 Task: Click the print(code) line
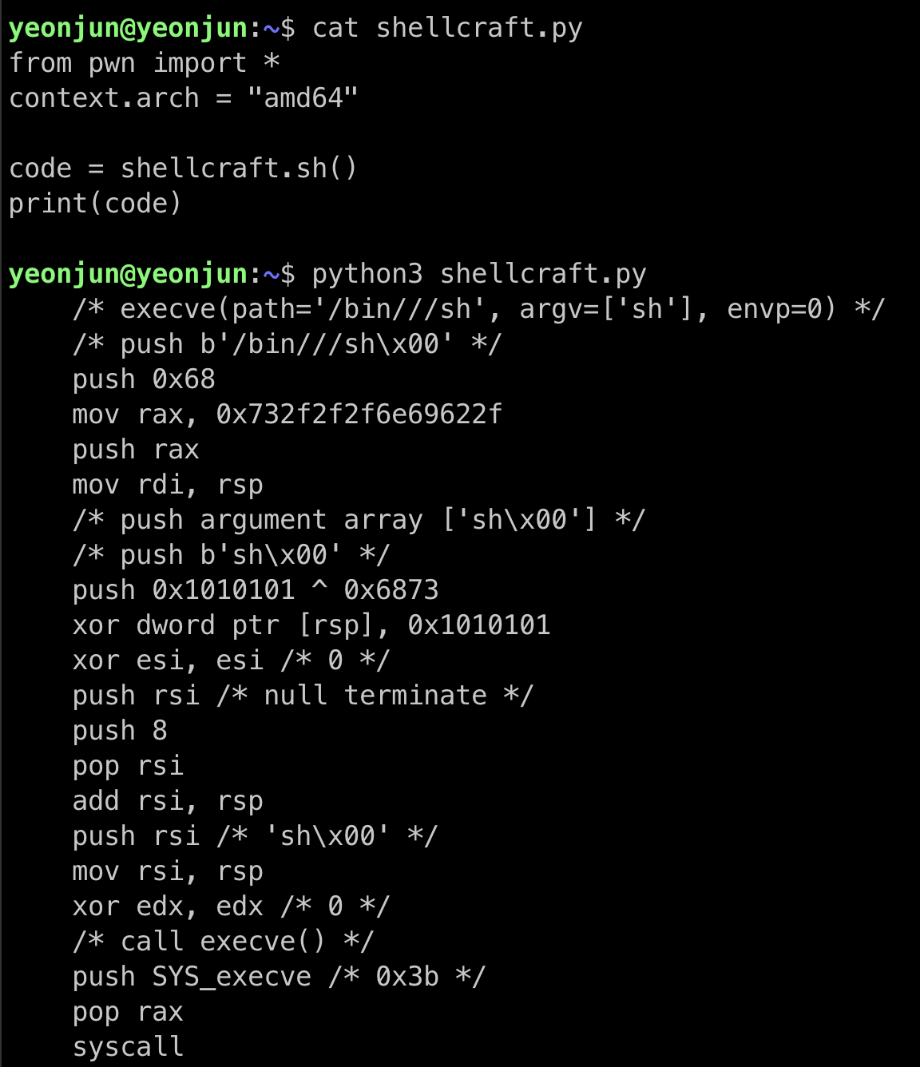(95, 204)
